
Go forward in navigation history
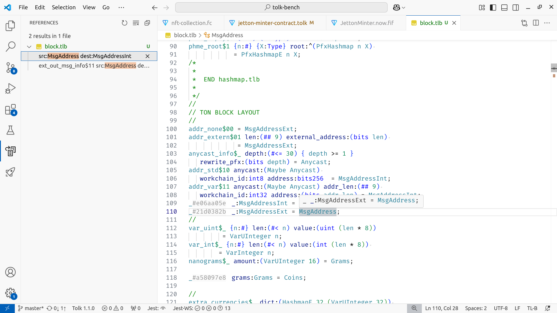166,8
